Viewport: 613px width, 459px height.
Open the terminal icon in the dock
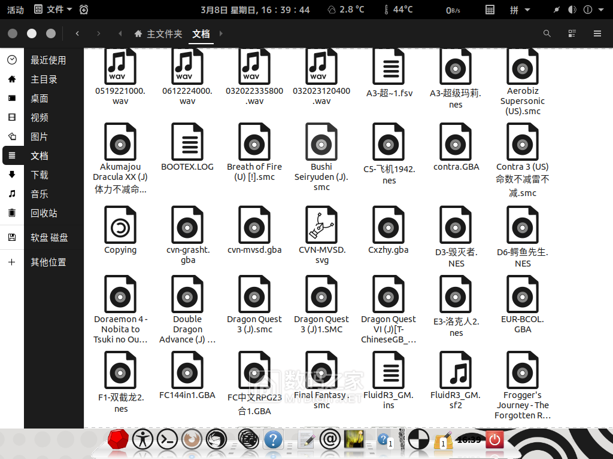click(x=168, y=440)
